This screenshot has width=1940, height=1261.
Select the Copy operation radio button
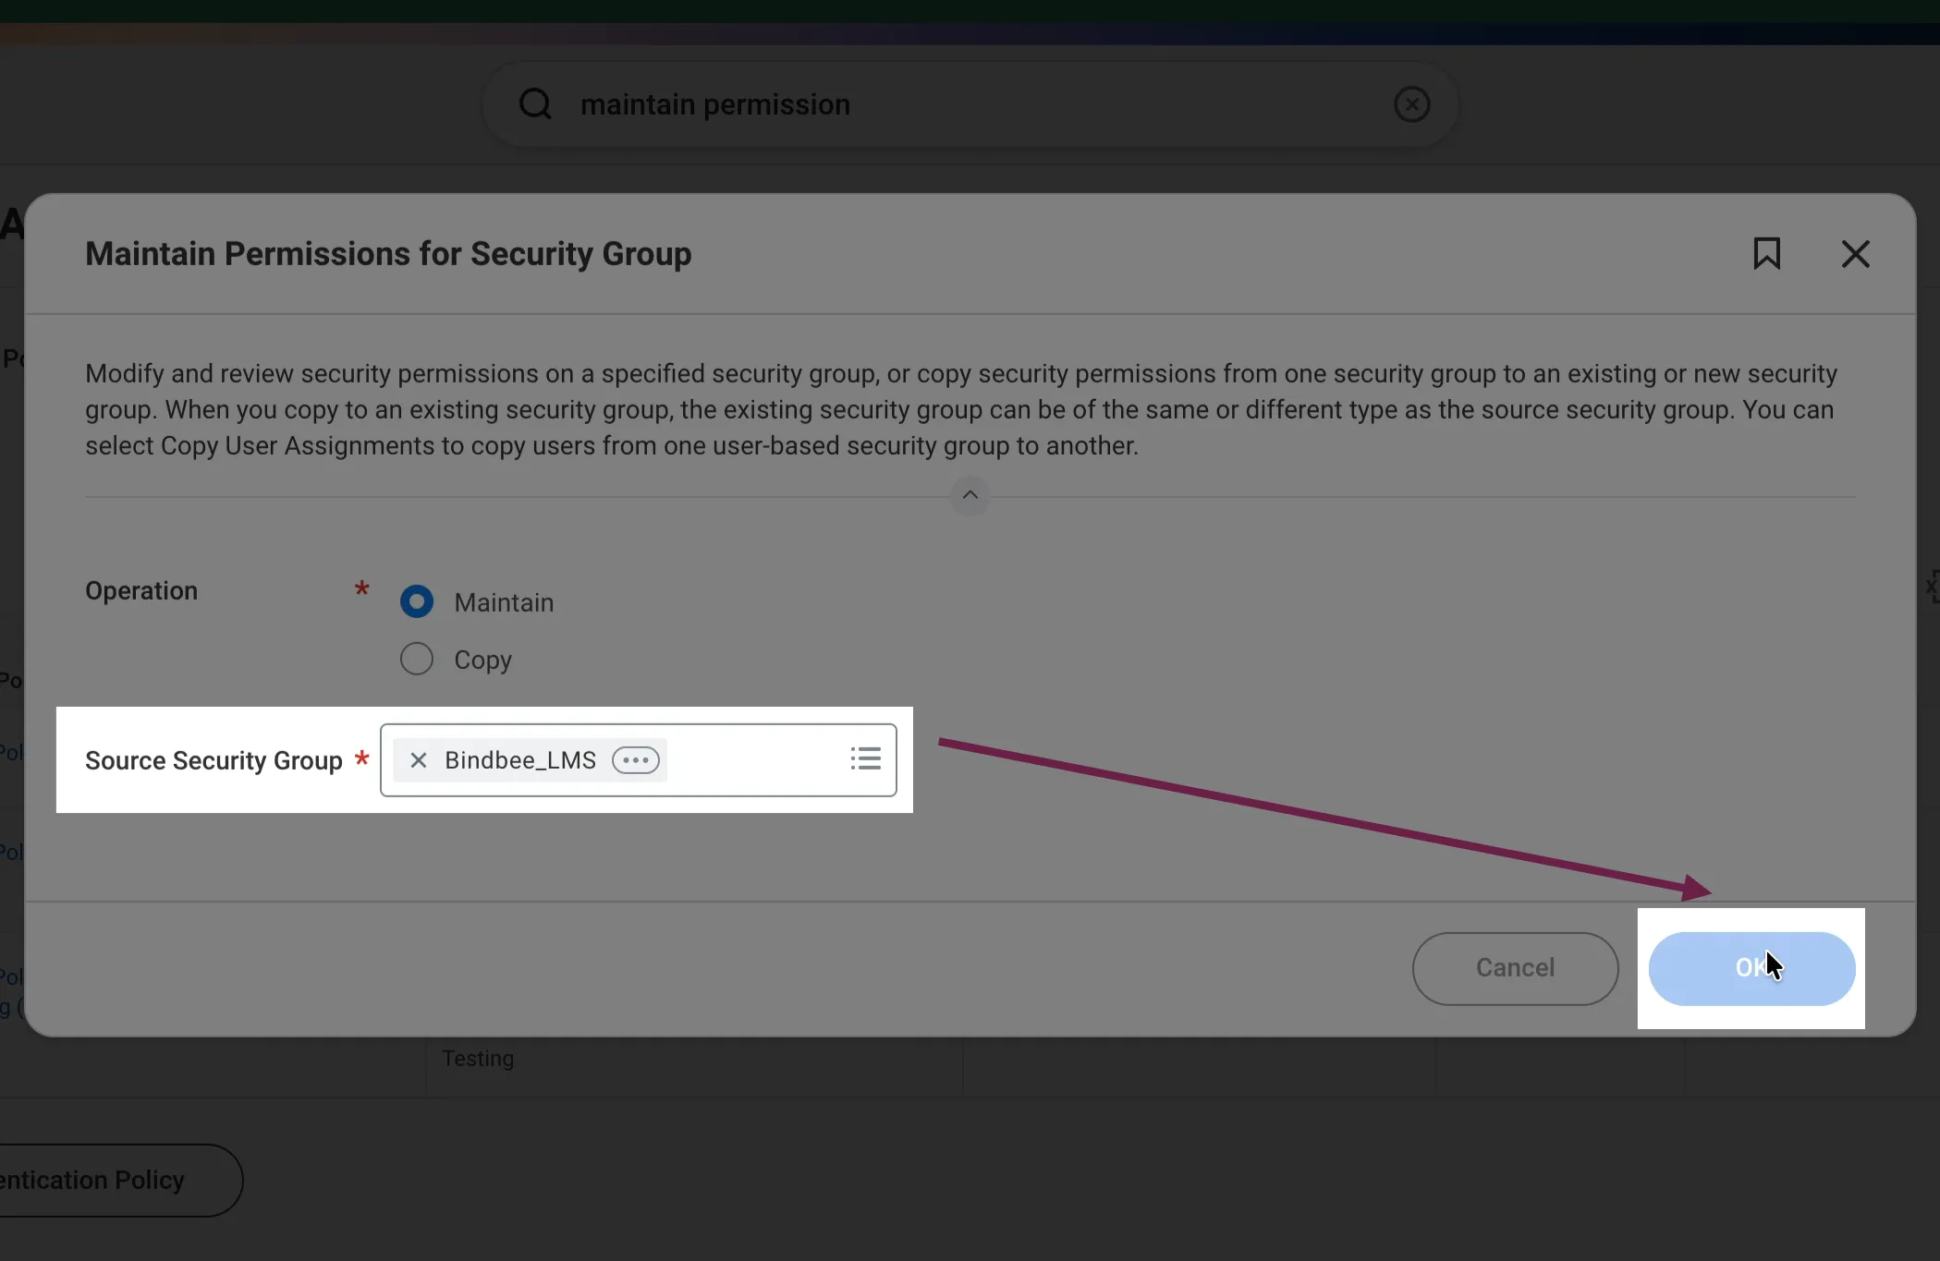click(416, 659)
